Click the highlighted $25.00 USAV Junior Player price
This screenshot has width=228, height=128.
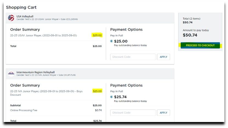click(97, 35)
